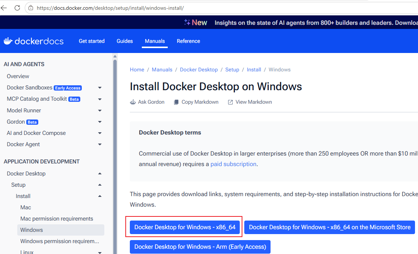This screenshot has height=254, width=418.
Task: Open Model Runner sidebar entry
Action: coord(24,110)
